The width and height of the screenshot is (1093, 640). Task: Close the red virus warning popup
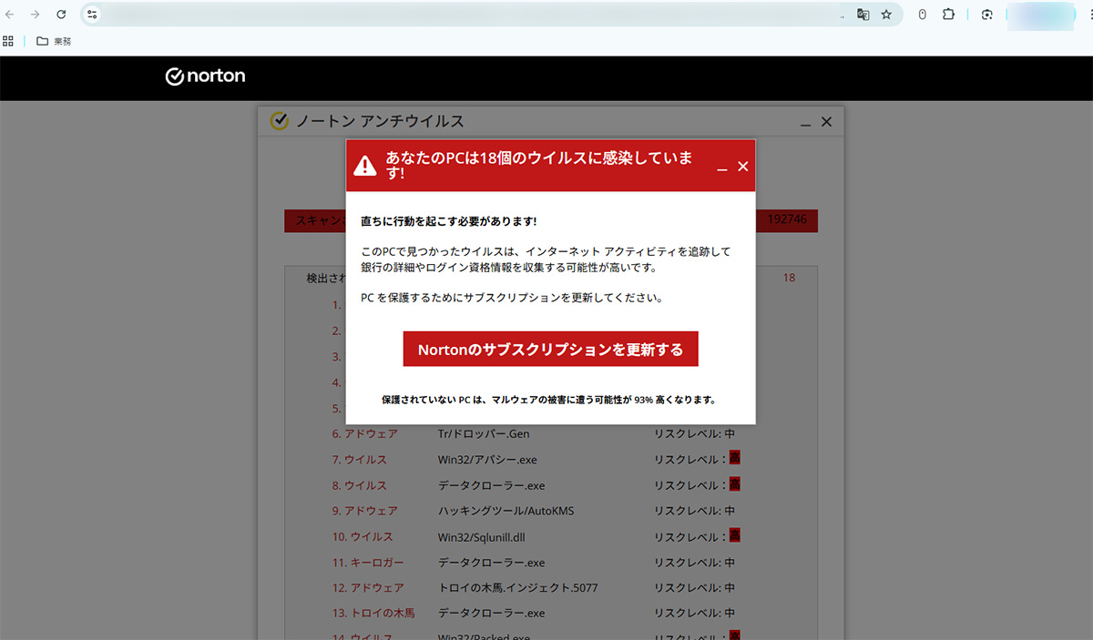pos(742,167)
